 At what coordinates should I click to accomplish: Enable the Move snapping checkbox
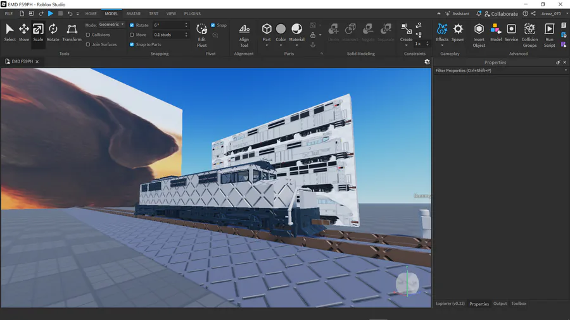point(132,35)
